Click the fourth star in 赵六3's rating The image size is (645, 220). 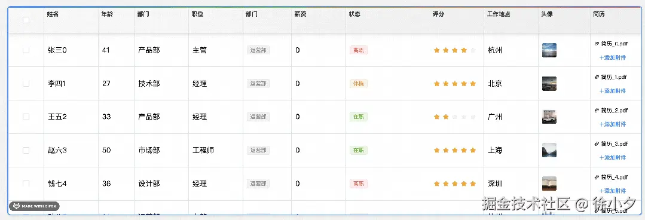tap(464, 150)
